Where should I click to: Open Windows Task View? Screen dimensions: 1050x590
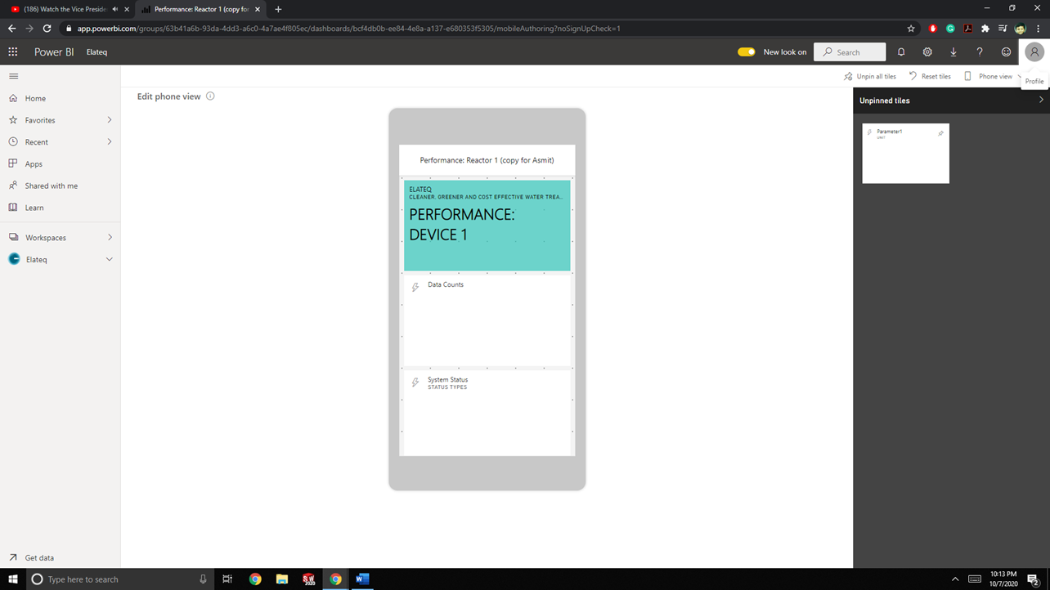click(x=227, y=579)
